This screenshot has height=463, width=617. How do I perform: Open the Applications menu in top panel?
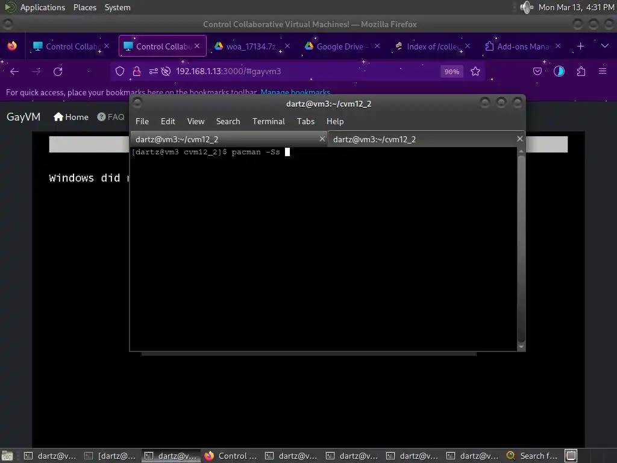[43, 7]
